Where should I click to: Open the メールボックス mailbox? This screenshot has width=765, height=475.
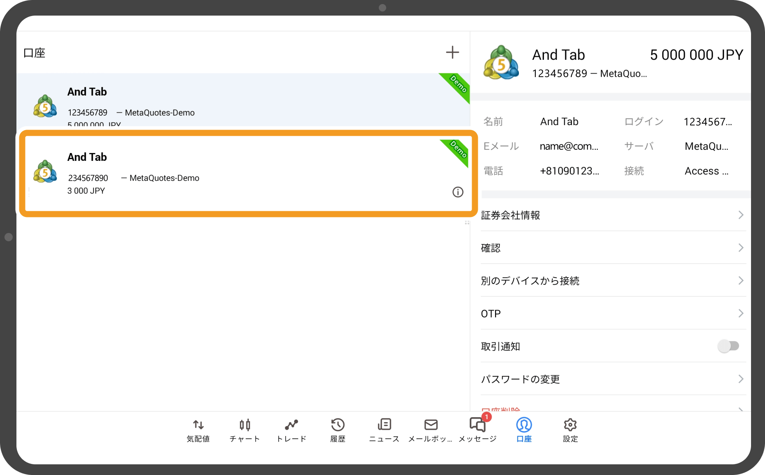430,430
